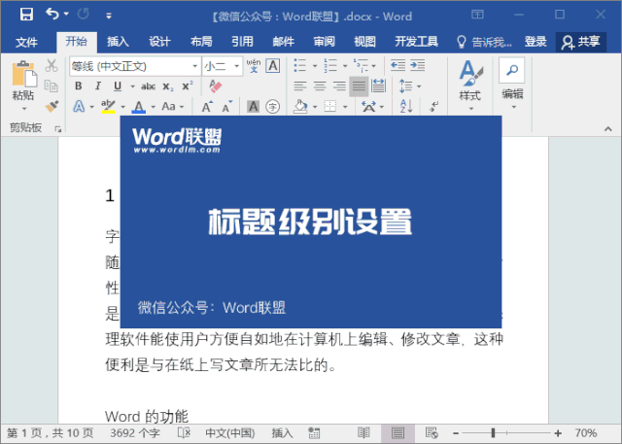Click the borders grid icon
Screen dimensions: 622x444
tap(330, 107)
